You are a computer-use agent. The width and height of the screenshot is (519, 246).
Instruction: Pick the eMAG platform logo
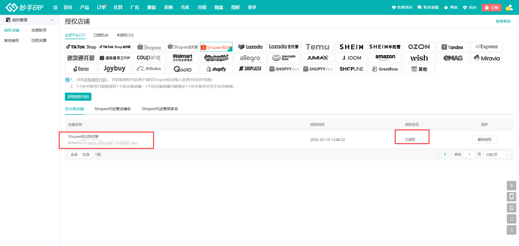[453, 58]
